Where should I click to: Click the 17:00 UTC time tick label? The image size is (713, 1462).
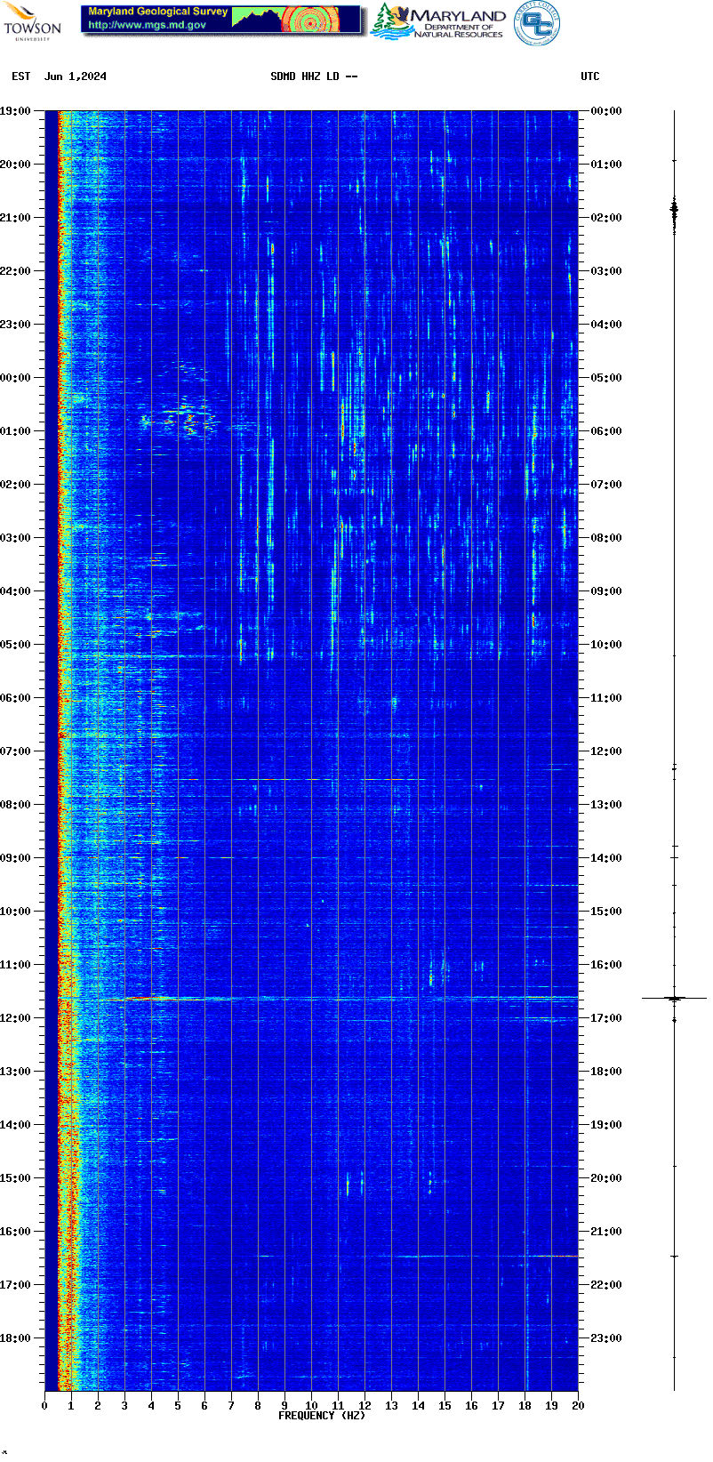(x=606, y=1018)
